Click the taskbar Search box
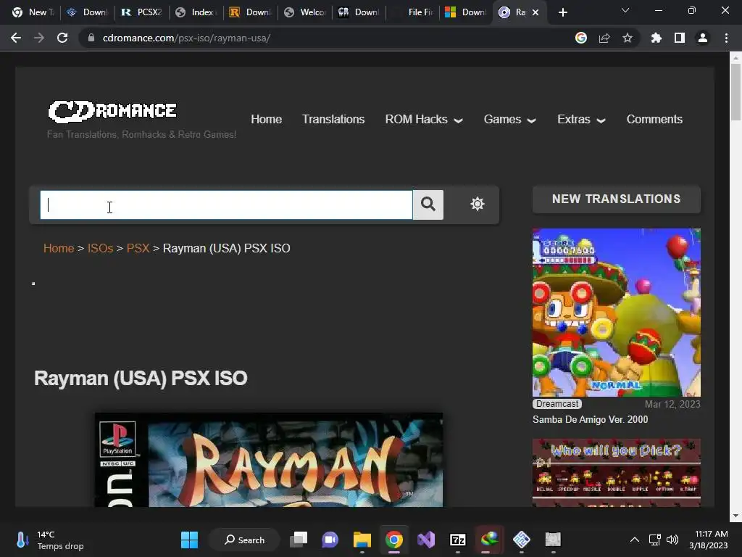The image size is (742, 557). click(245, 540)
